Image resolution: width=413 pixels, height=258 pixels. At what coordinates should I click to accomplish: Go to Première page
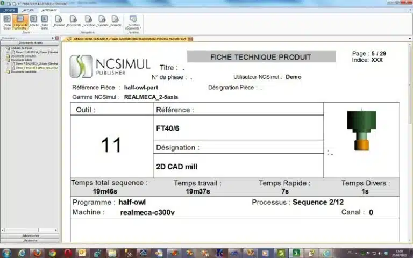(59, 20)
